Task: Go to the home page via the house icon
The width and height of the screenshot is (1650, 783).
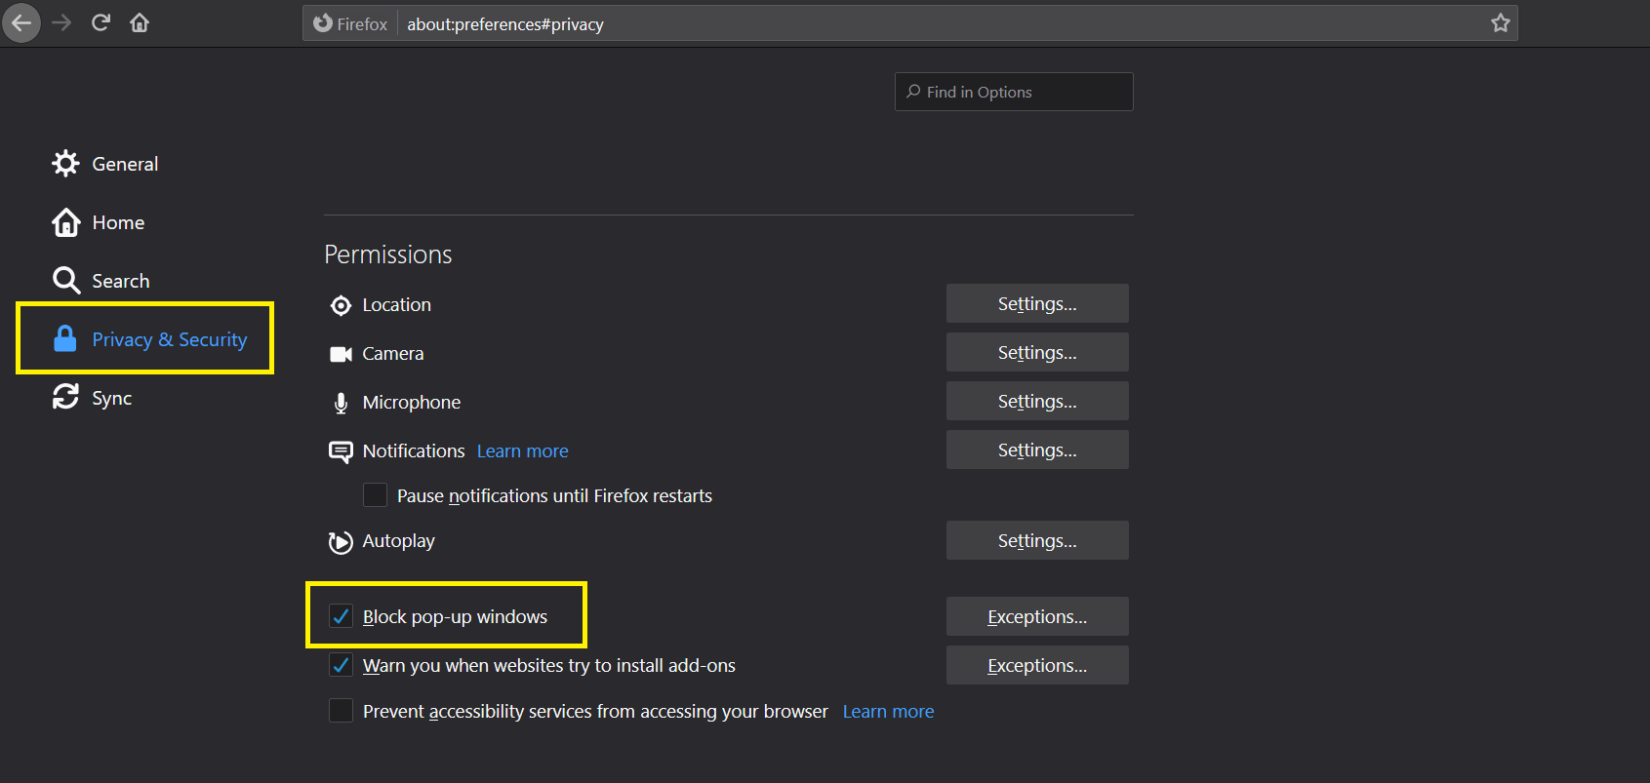Action: (140, 23)
